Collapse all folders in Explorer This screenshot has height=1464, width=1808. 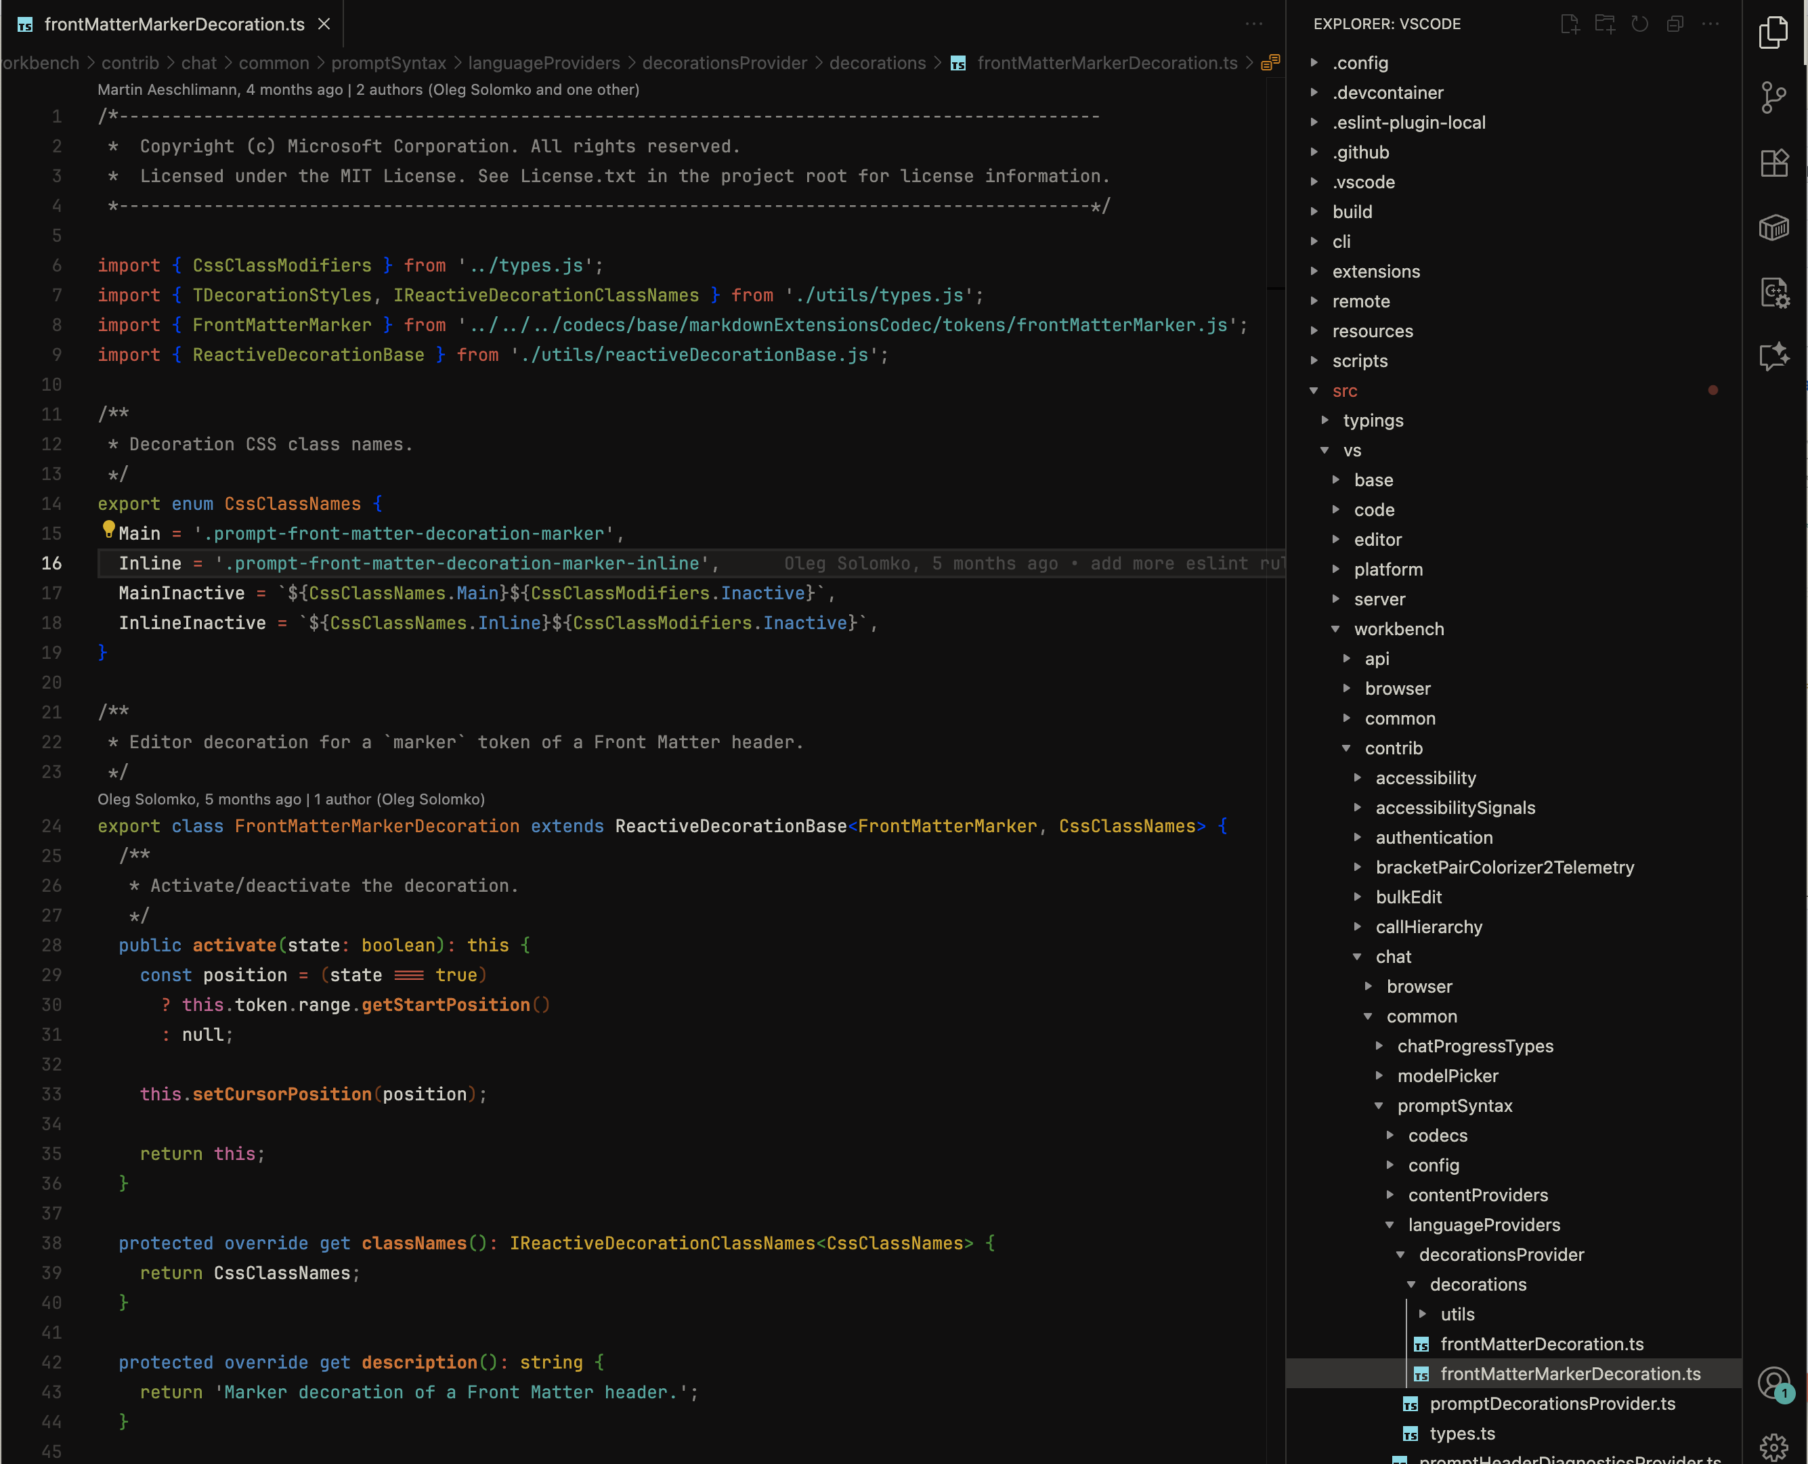1675,24
